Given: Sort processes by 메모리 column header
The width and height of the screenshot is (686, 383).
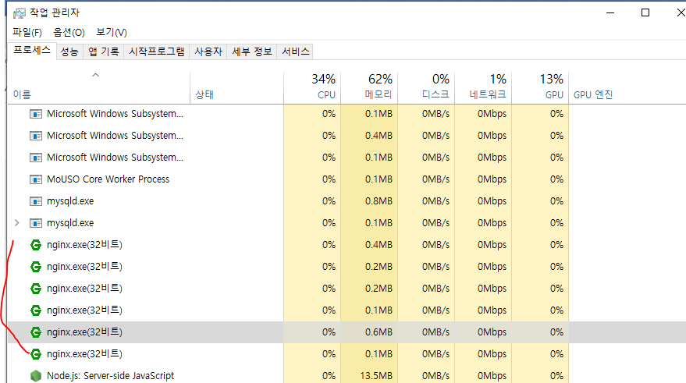Looking at the screenshot, I should (369, 87).
